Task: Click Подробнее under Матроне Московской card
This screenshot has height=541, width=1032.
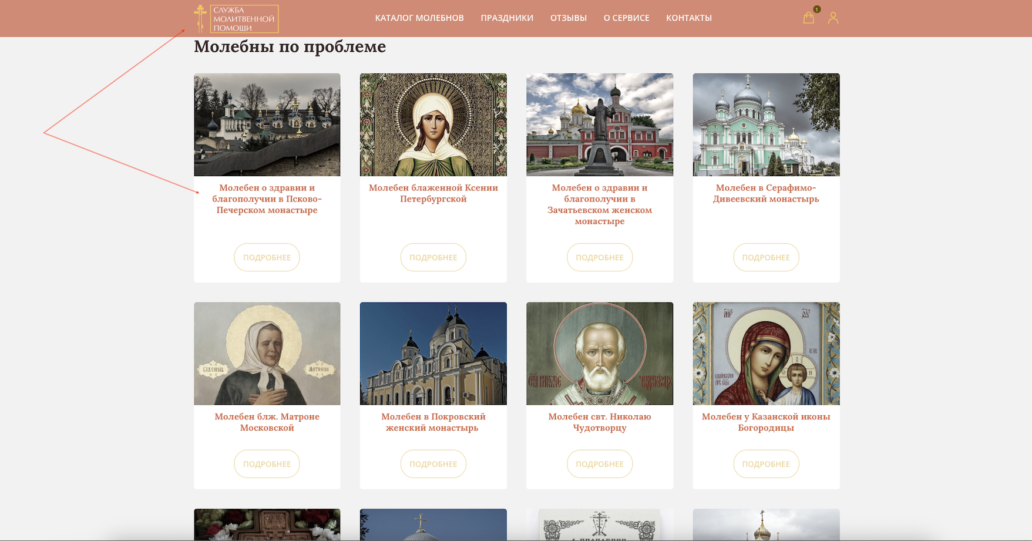Action: tap(267, 464)
